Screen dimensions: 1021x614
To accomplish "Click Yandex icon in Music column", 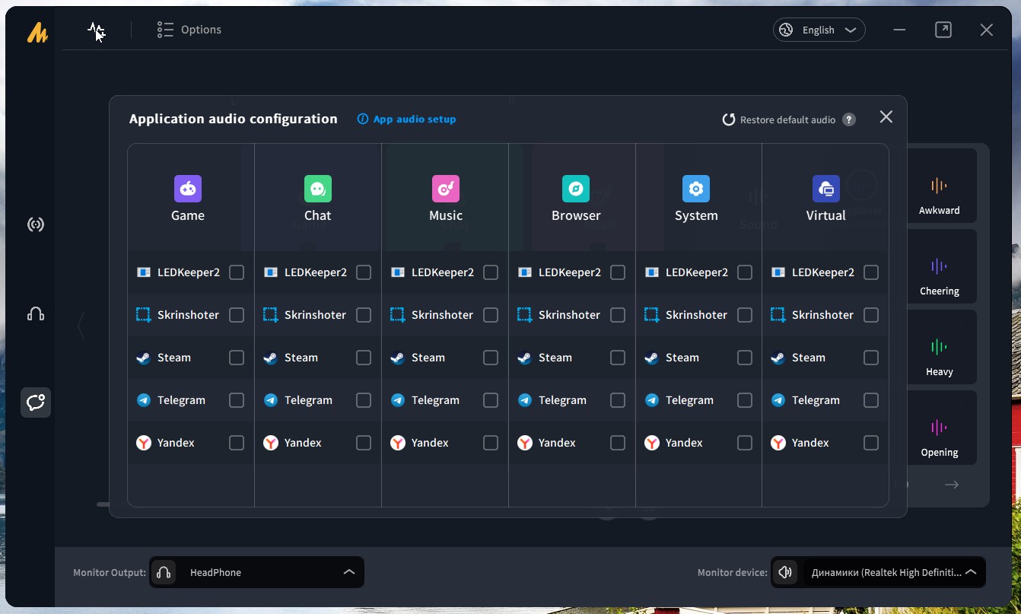I will [x=398, y=443].
